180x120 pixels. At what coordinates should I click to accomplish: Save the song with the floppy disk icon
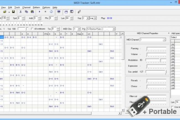(x=14, y=12)
